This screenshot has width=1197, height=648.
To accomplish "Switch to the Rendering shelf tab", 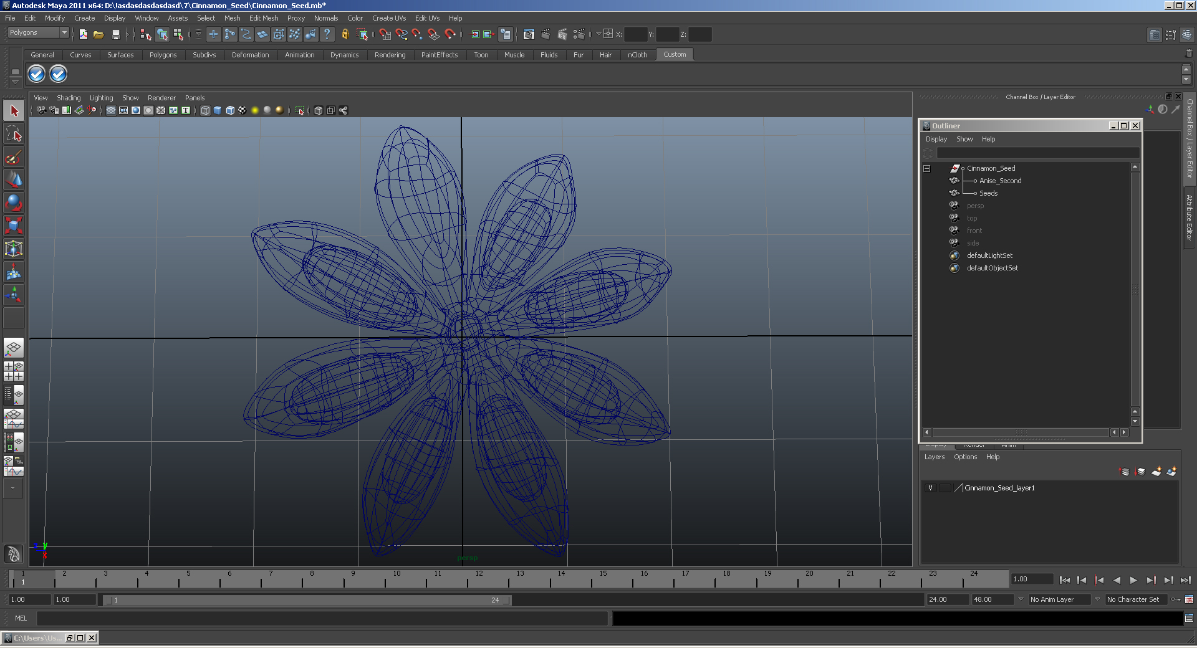I will click(390, 55).
